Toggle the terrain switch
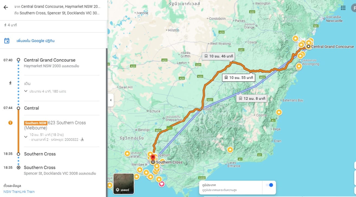 point(269,185)
